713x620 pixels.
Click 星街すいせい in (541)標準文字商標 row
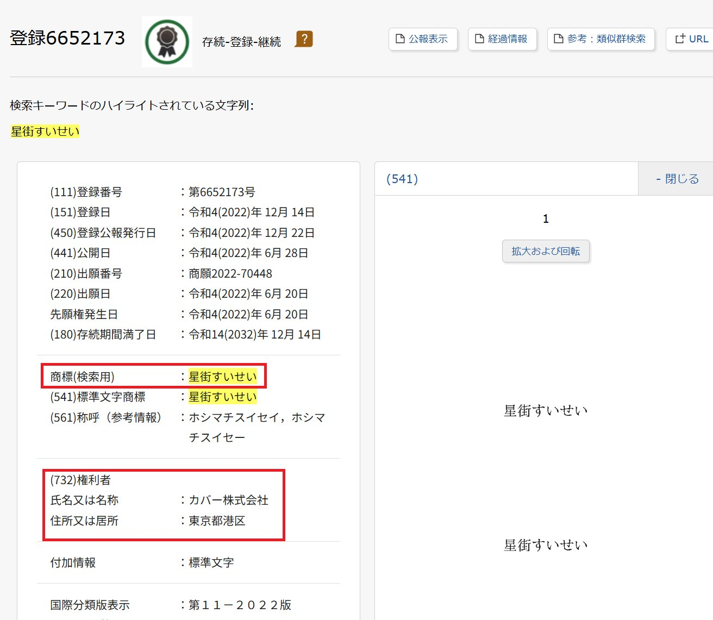click(x=223, y=397)
